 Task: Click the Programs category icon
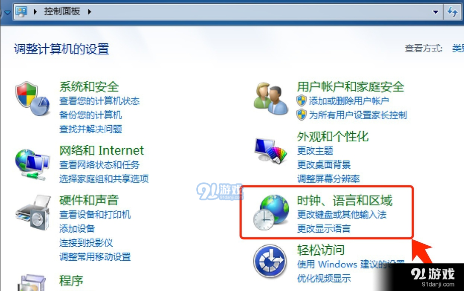pos(33,282)
